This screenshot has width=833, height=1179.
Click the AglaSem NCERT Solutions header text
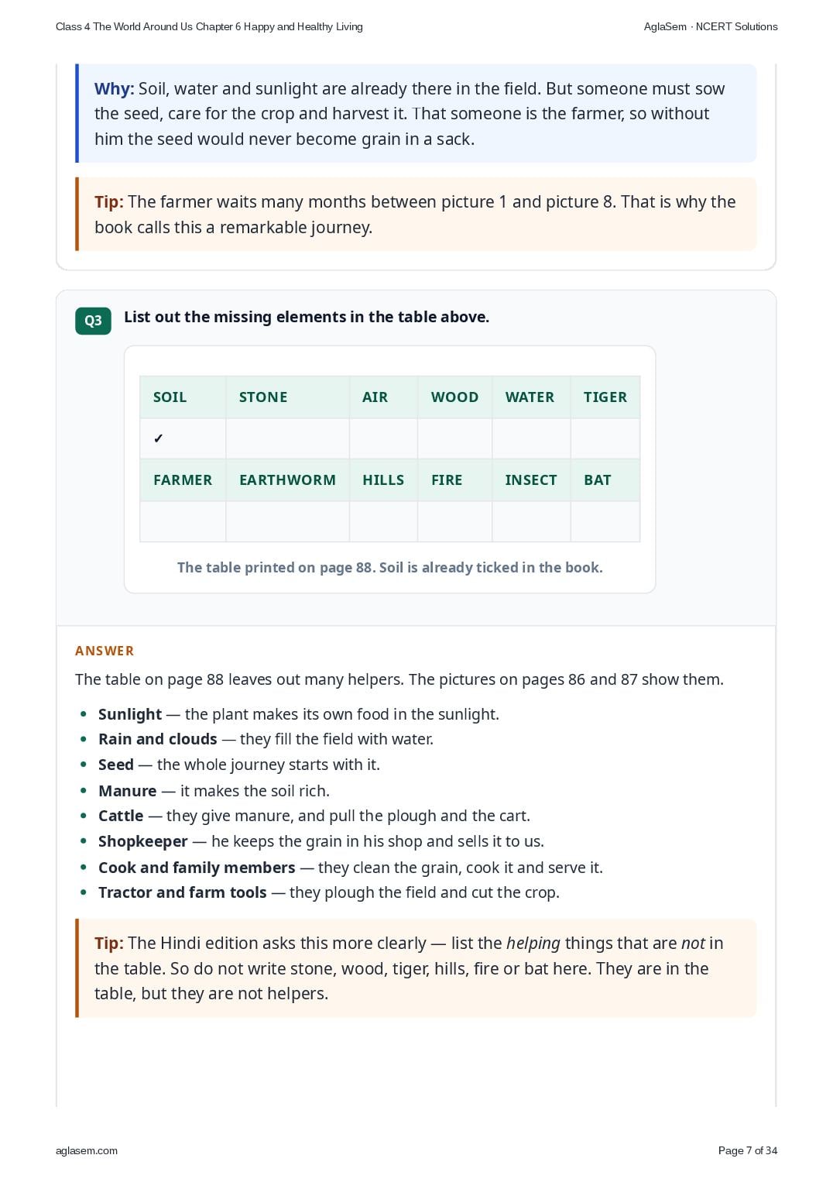tap(711, 26)
